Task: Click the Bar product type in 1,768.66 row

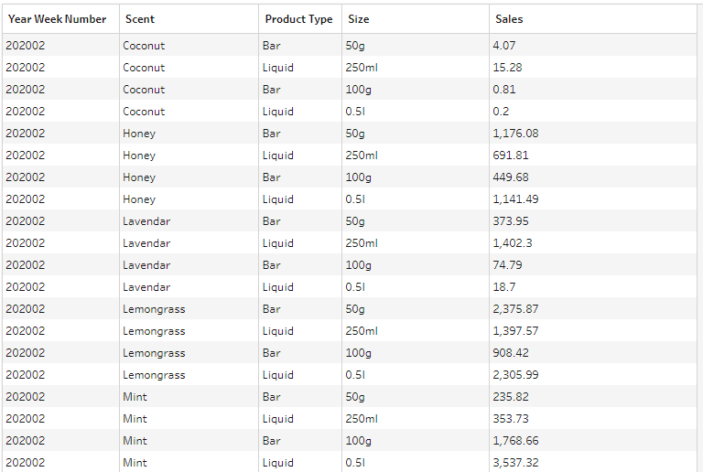Action: pos(271,441)
